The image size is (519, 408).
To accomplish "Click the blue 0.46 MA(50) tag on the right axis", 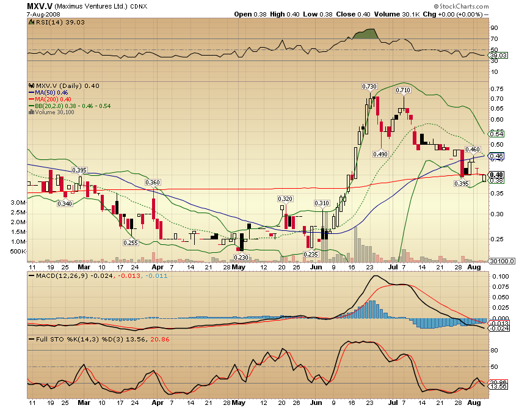I will (497, 156).
